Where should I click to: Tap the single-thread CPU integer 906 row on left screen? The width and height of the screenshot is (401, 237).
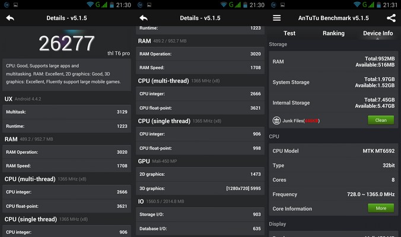pos(67,232)
